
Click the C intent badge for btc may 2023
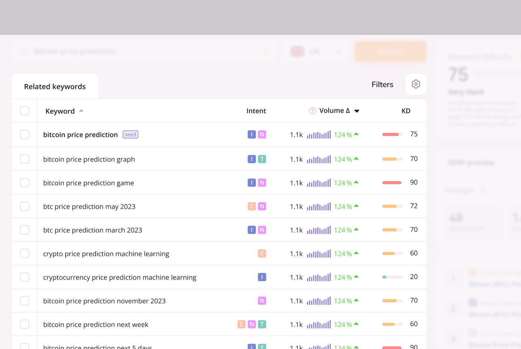pos(252,206)
